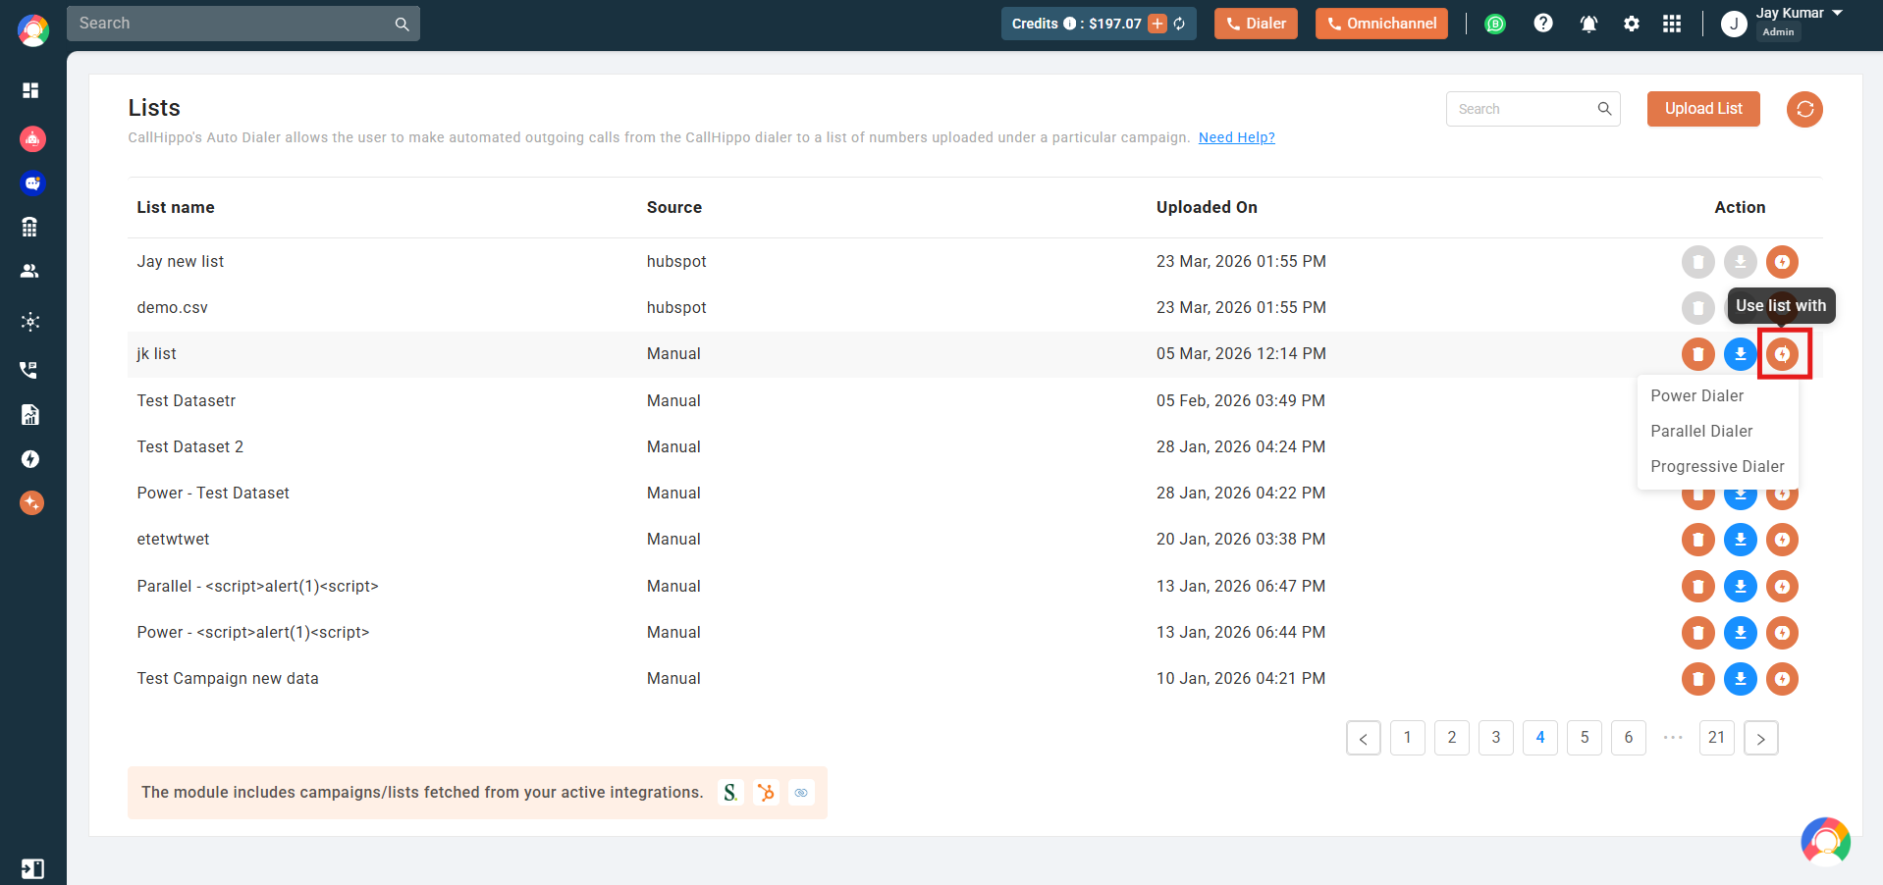Viewport: 1883px width, 885px height.
Task: Click the lists Search input field
Action: tap(1533, 109)
